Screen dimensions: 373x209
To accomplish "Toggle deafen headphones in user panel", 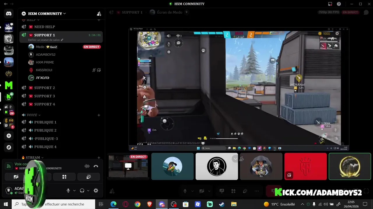I will click(x=82, y=190).
